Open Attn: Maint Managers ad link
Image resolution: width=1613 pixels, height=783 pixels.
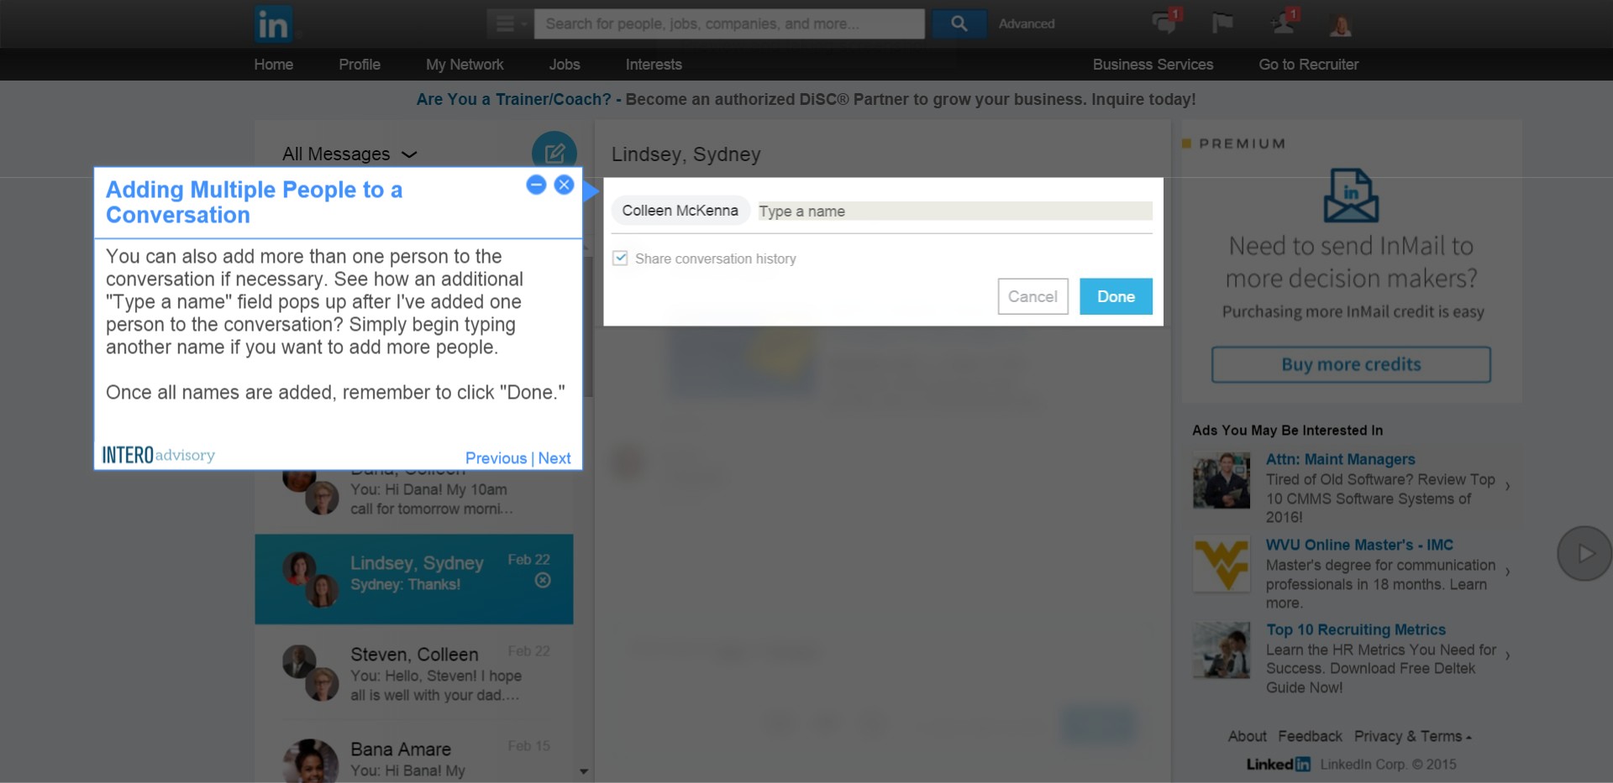[x=1340, y=459]
